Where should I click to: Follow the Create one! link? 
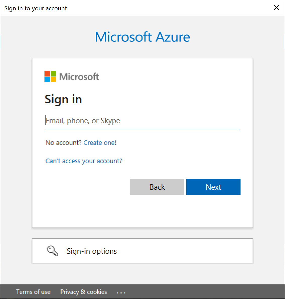click(100, 143)
